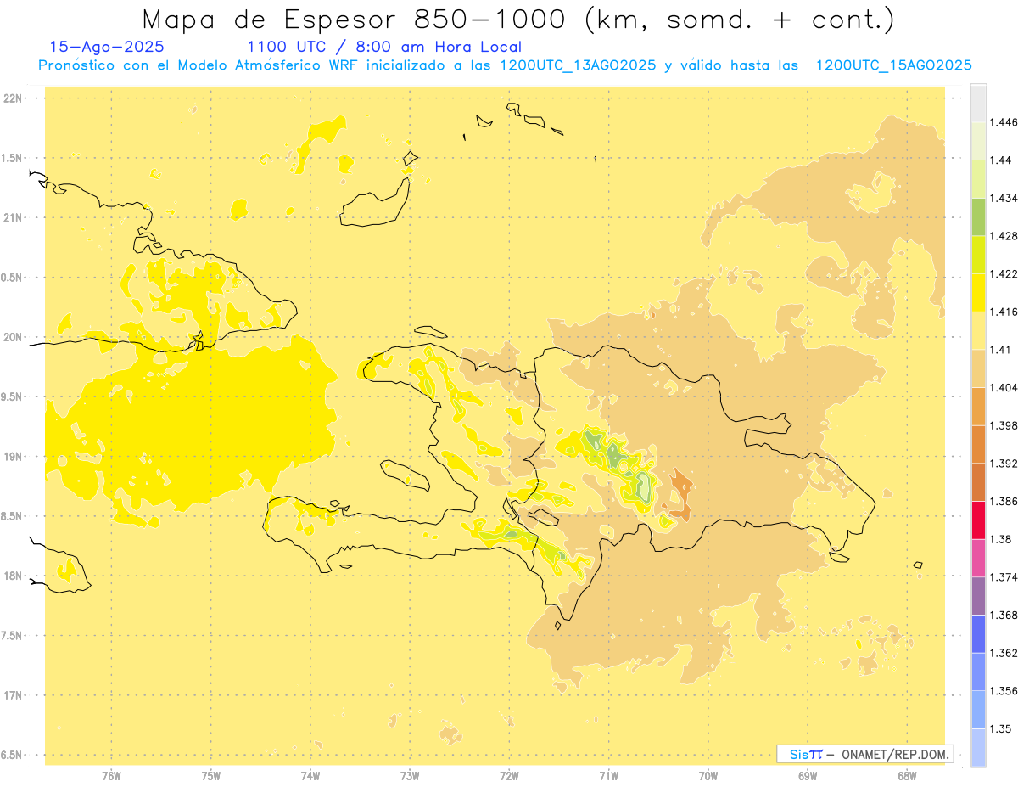Click the colorbar value '1.446'
Image resolution: width=1018 pixels, height=787 pixels.
click(1005, 122)
